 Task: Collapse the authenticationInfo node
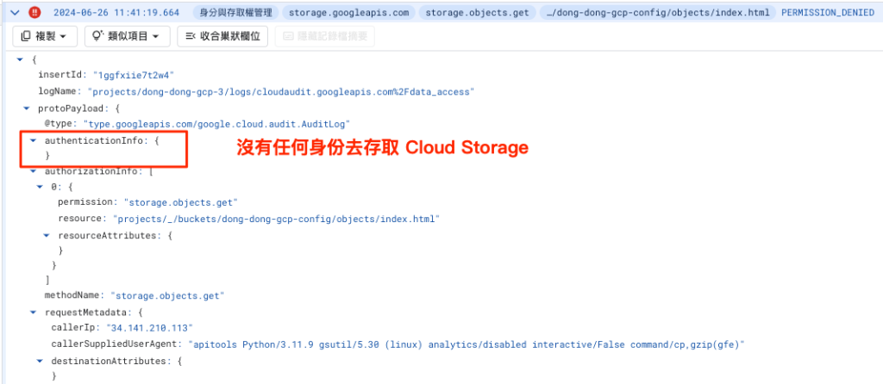[33, 139]
